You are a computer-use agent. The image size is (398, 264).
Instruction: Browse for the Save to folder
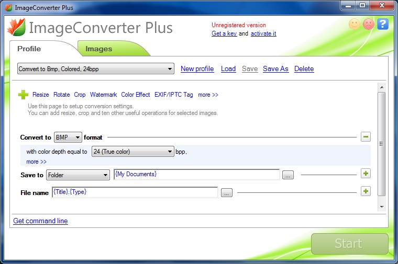coord(288,175)
